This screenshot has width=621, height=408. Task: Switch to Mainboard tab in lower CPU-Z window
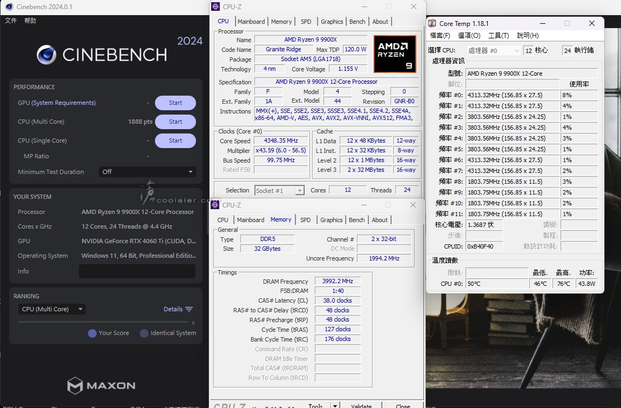(x=251, y=220)
